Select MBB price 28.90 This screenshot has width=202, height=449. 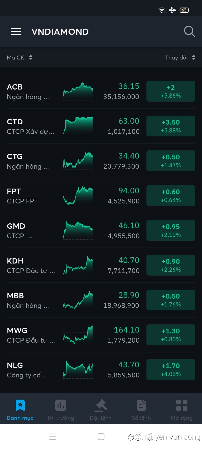pos(129,295)
